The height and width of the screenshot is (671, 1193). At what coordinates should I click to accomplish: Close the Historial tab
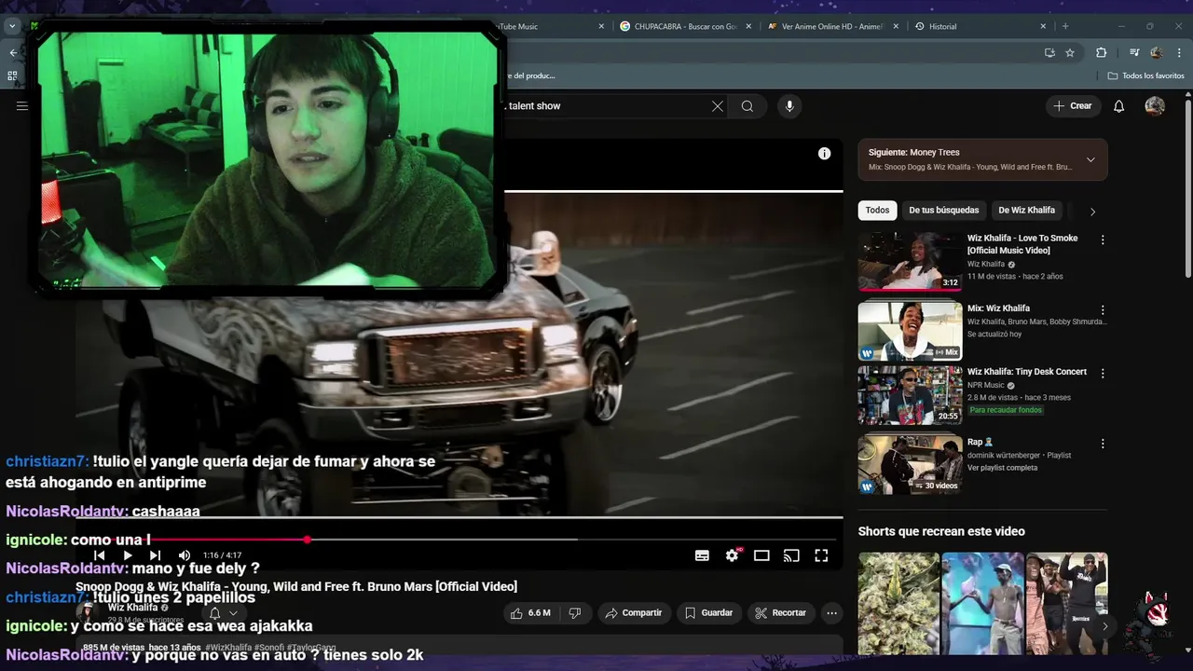tap(1044, 26)
